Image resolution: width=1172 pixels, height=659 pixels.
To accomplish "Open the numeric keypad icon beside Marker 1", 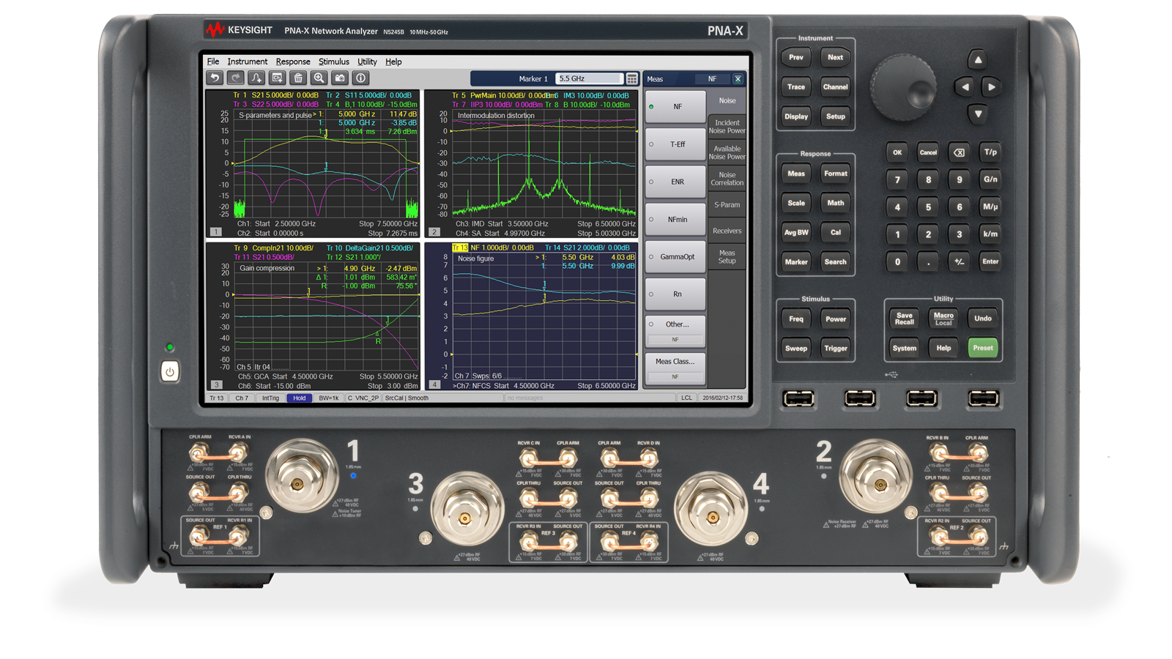I will pos(632,79).
